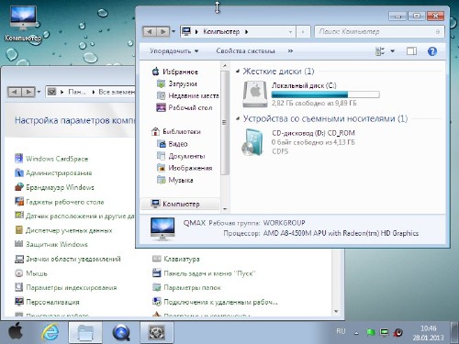This screenshot has width=459, height=344.
Task: Click the RU language indicator
Action: (x=341, y=331)
